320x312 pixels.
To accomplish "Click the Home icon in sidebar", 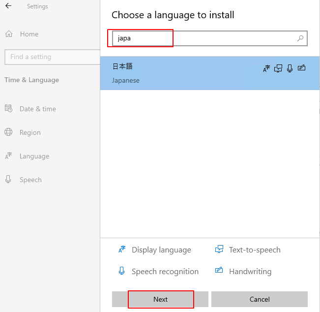I will tap(8, 34).
